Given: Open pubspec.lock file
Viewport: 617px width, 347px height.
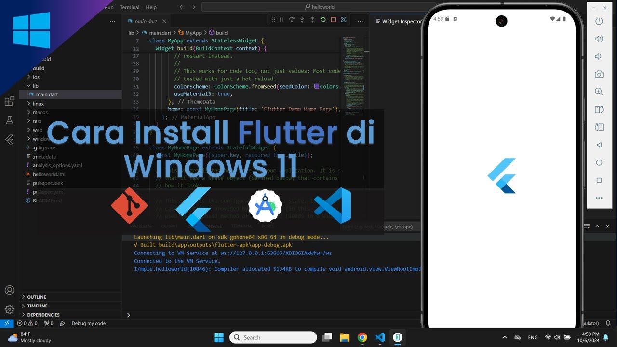Looking at the screenshot, I should (47, 183).
